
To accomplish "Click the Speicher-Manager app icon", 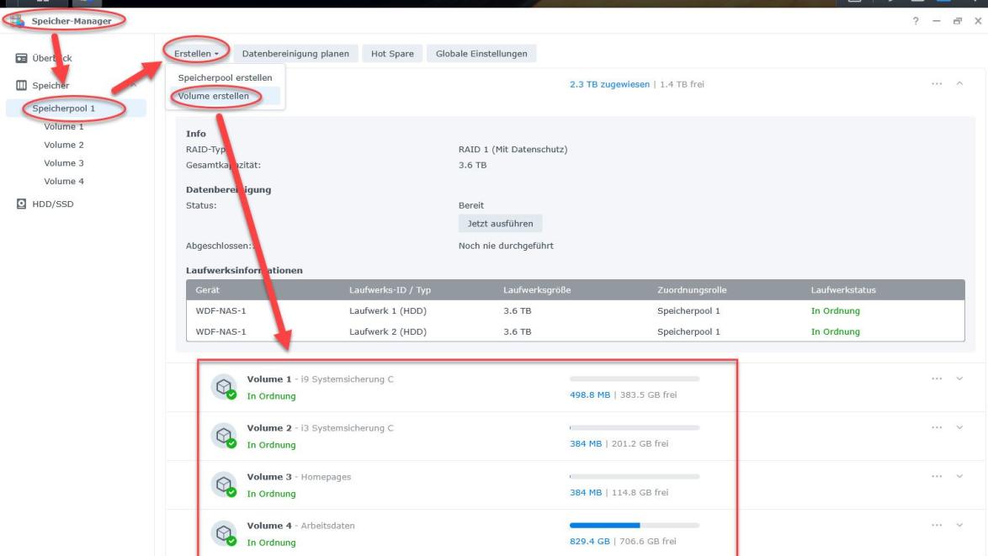I will (x=18, y=21).
